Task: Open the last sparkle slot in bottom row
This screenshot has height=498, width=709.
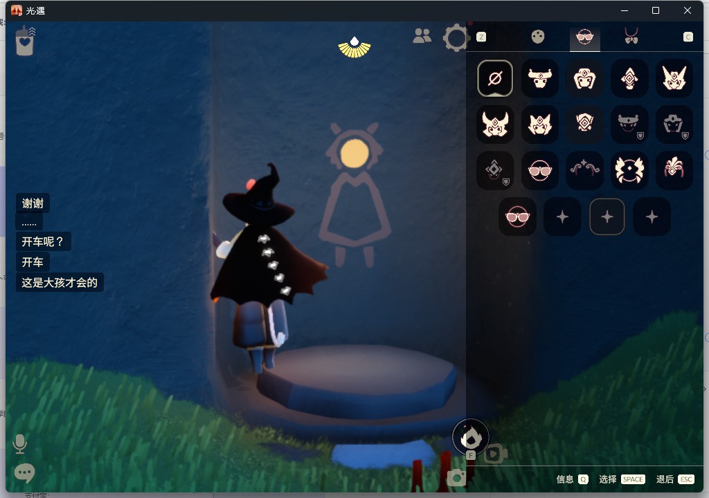Action: [x=652, y=217]
